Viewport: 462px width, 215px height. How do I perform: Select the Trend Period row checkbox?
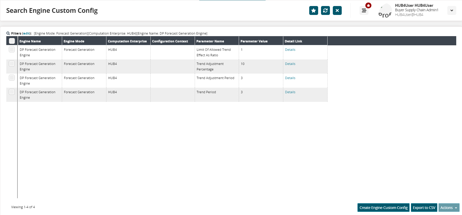click(12, 92)
